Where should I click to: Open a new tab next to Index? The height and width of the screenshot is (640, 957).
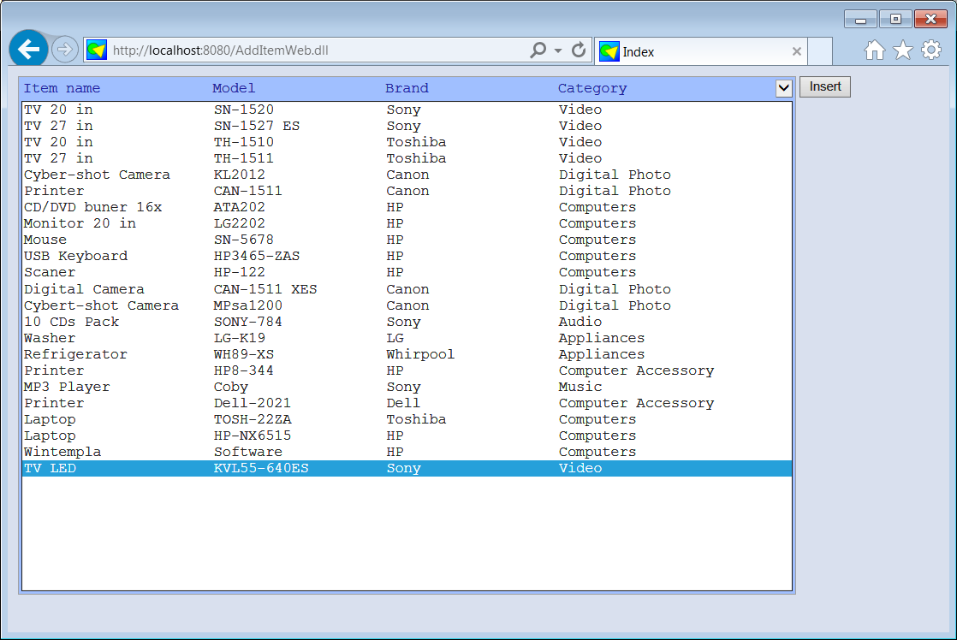coord(820,51)
